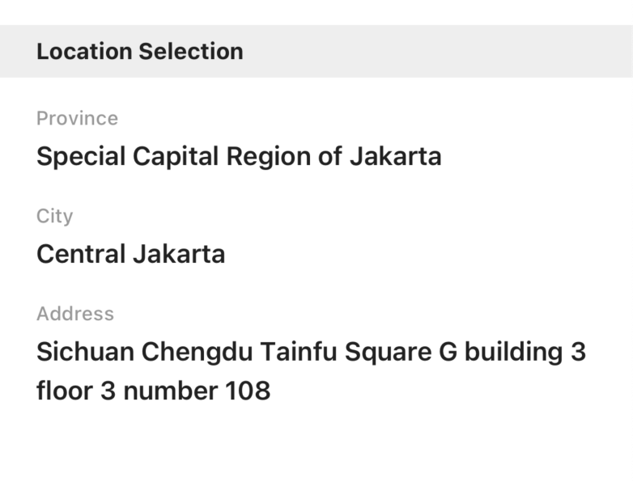633x482 pixels.
Task: Open the City field
Action: (316, 236)
